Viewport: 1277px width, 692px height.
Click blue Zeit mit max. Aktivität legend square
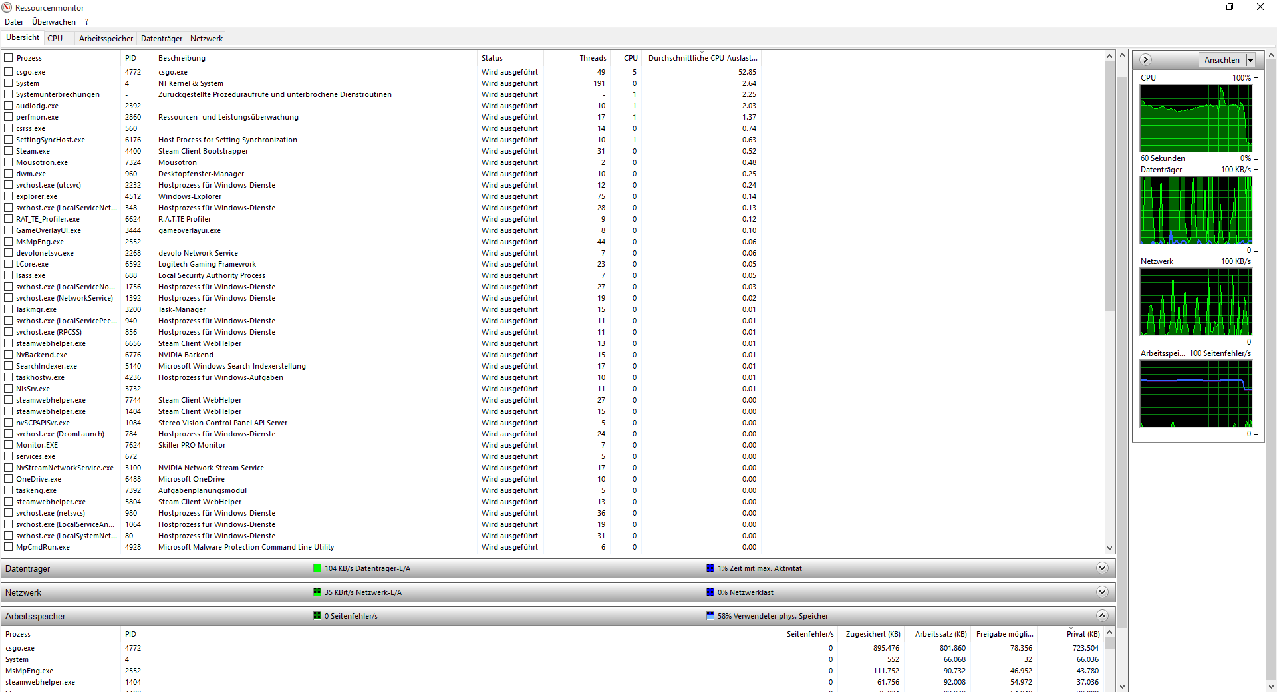(x=710, y=568)
